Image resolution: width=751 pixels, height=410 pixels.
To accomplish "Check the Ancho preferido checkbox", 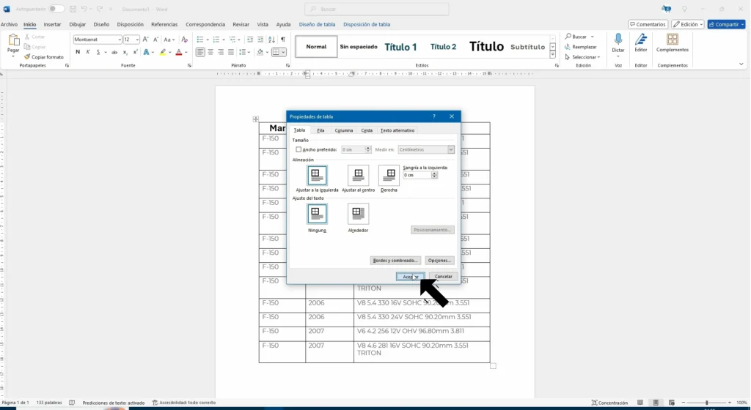I will point(299,149).
